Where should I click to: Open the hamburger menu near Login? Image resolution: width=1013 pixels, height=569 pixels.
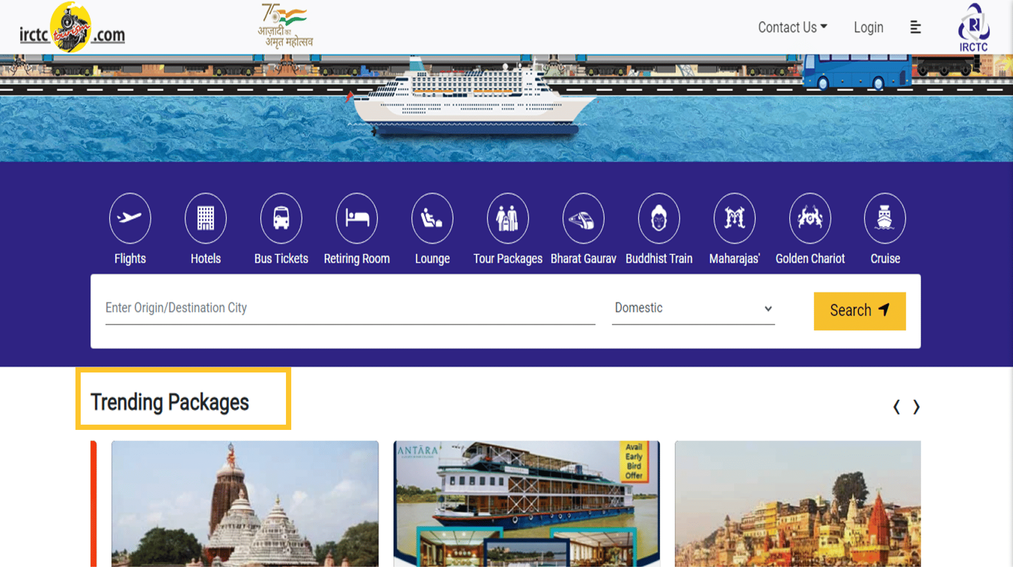(x=915, y=27)
